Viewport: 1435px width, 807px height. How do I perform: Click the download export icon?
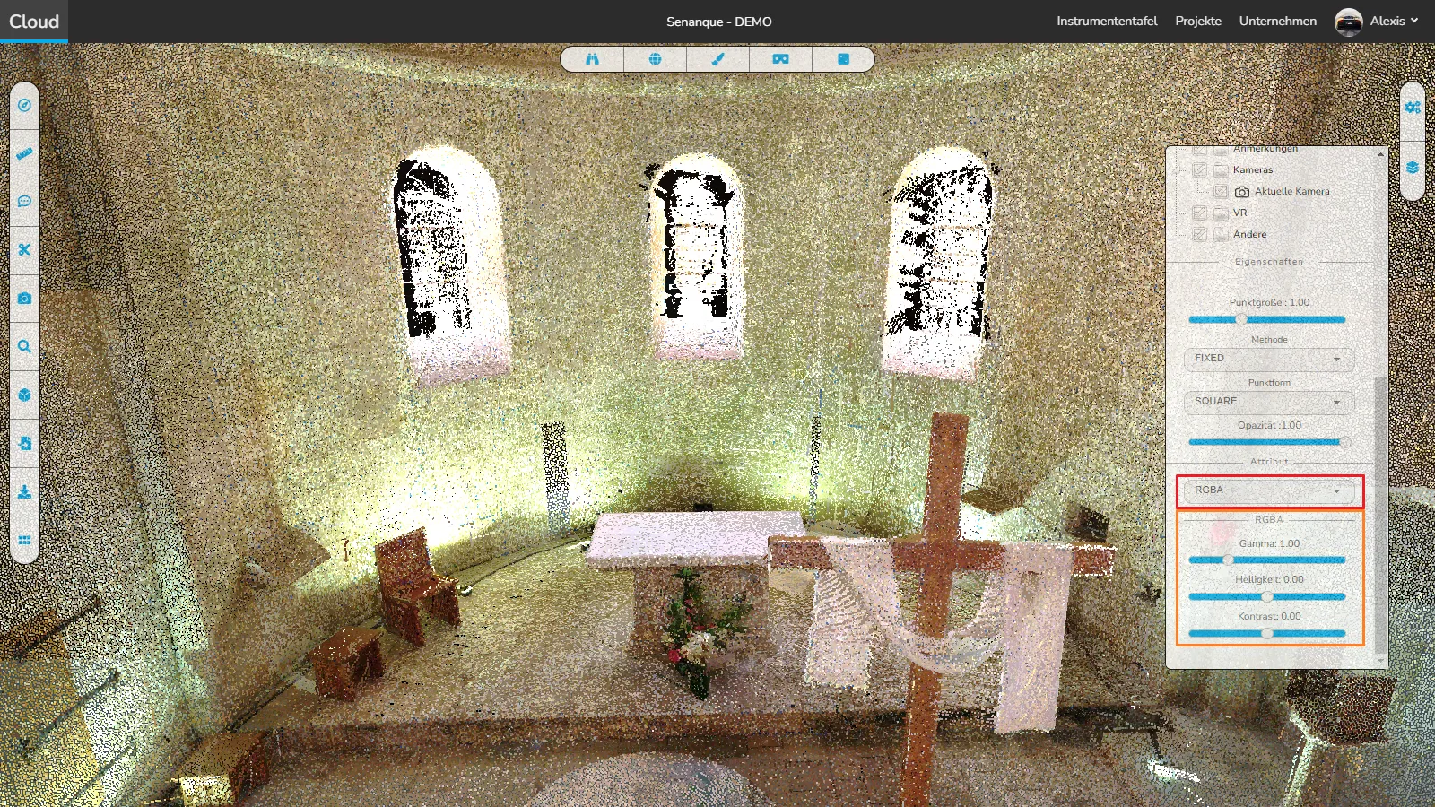coord(24,492)
